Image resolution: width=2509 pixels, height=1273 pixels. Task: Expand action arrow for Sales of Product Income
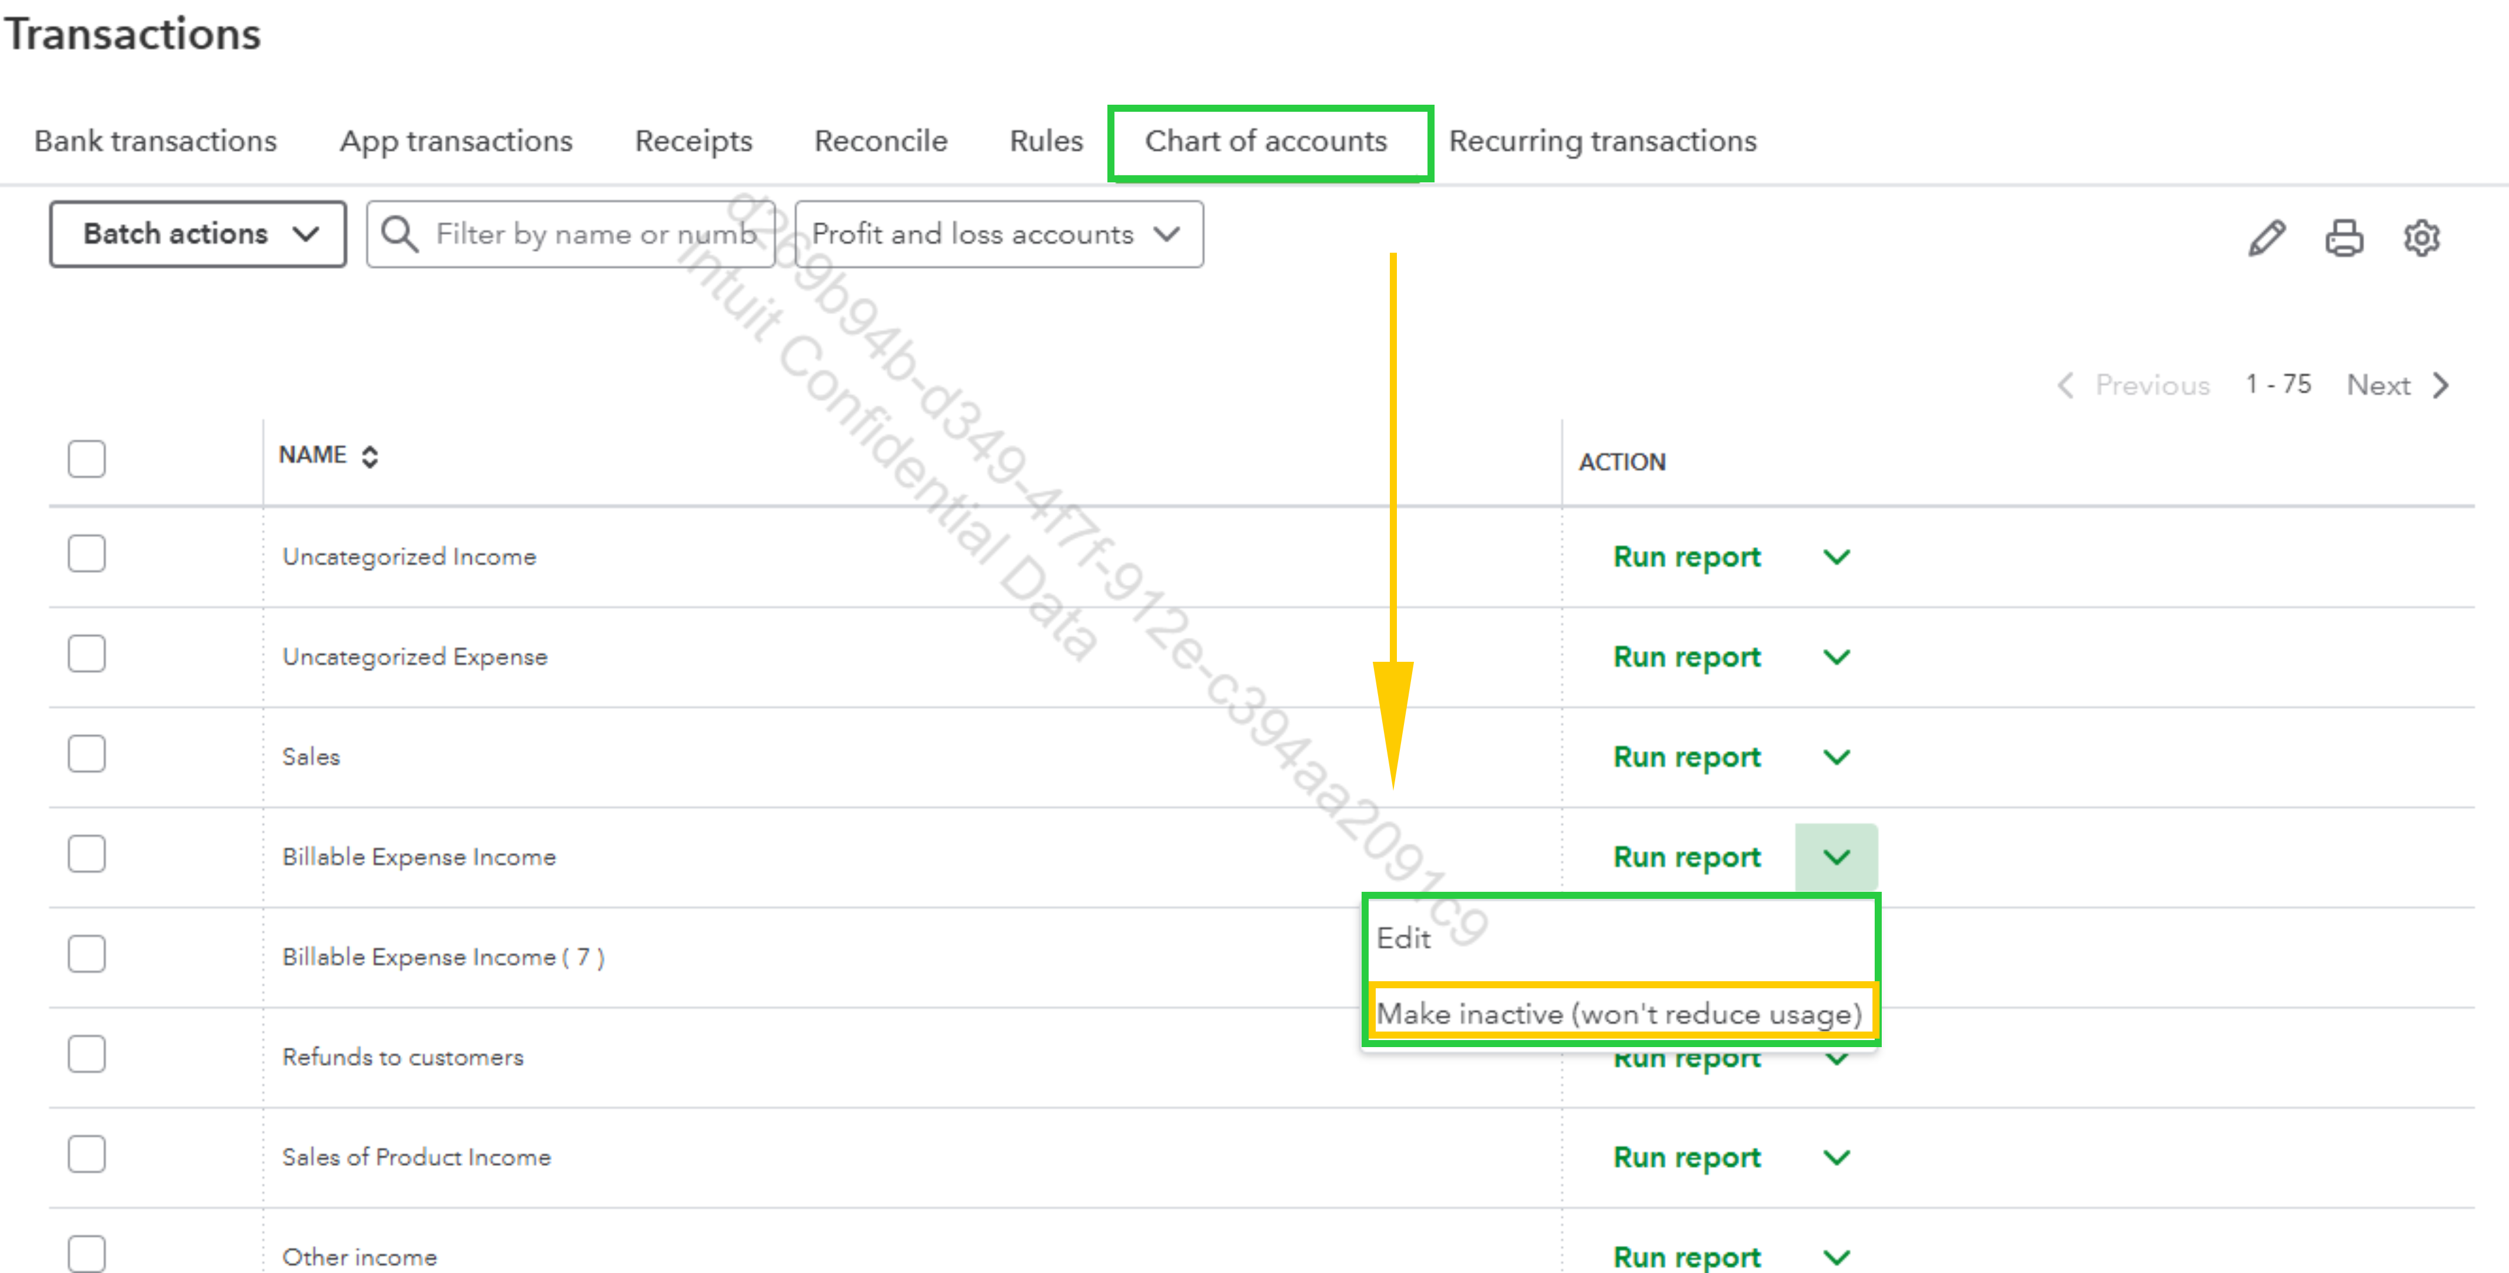click(1836, 1158)
